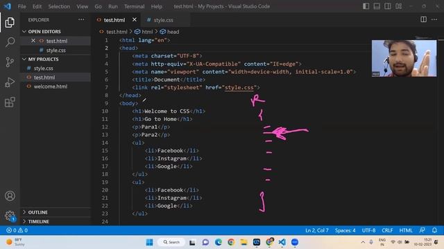Open editor more actions ellipsis
This screenshot has height=249, width=444.
434,19
